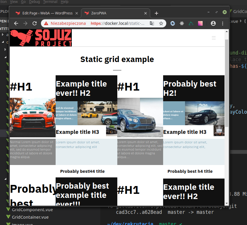Image resolution: width=247 pixels, height=225 pixels.
Task: Open the View menu in the editor
Action: coord(14,2)
